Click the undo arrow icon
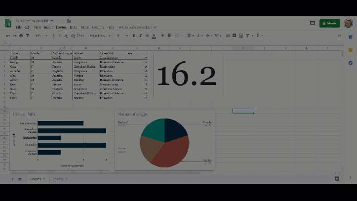The image size is (357, 201). coord(8,36)
